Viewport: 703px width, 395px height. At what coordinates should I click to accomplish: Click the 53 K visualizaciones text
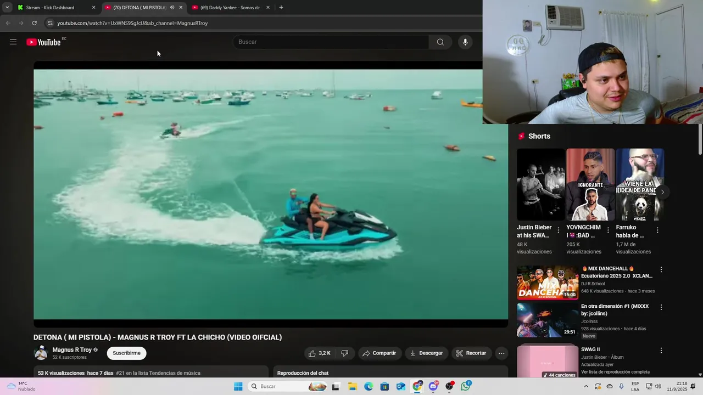61,373
